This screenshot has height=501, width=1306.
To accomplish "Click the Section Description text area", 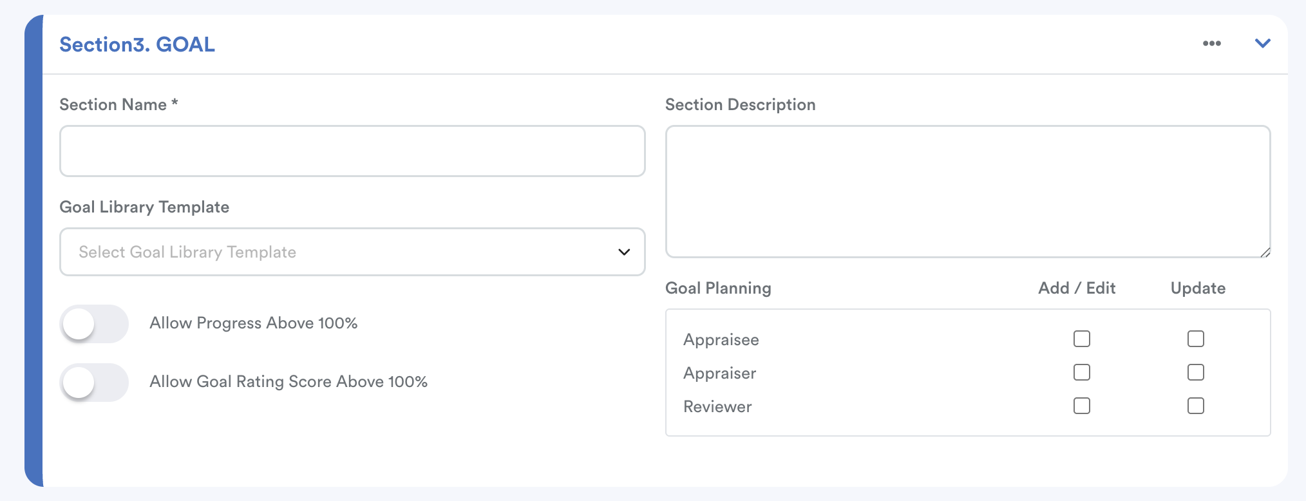I will point(967,191).
